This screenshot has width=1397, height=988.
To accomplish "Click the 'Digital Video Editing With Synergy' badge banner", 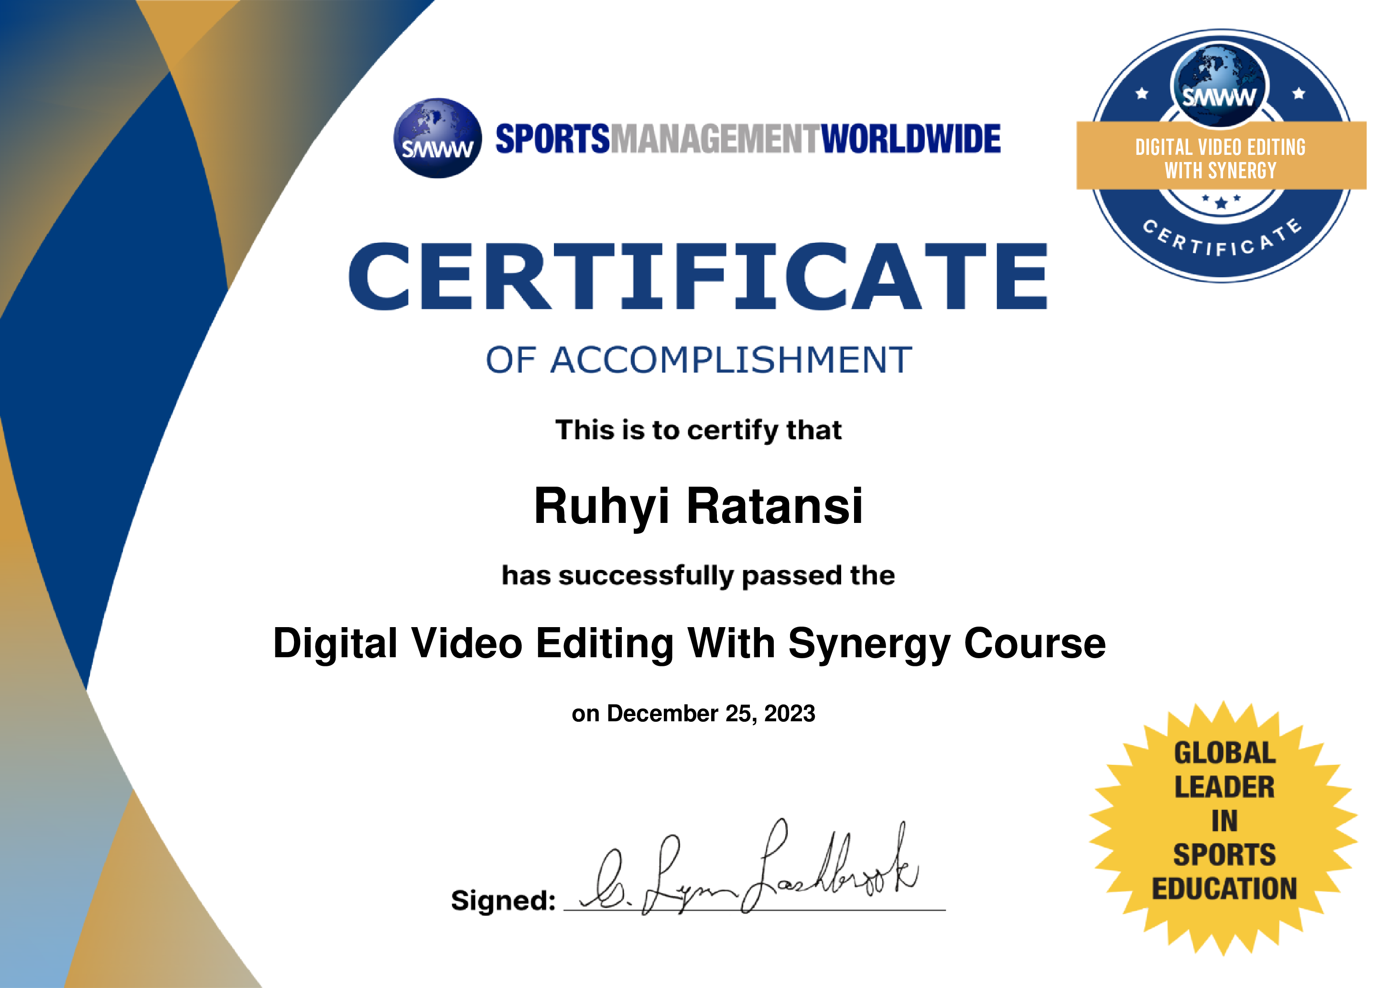I will [x=1221, y=156].
